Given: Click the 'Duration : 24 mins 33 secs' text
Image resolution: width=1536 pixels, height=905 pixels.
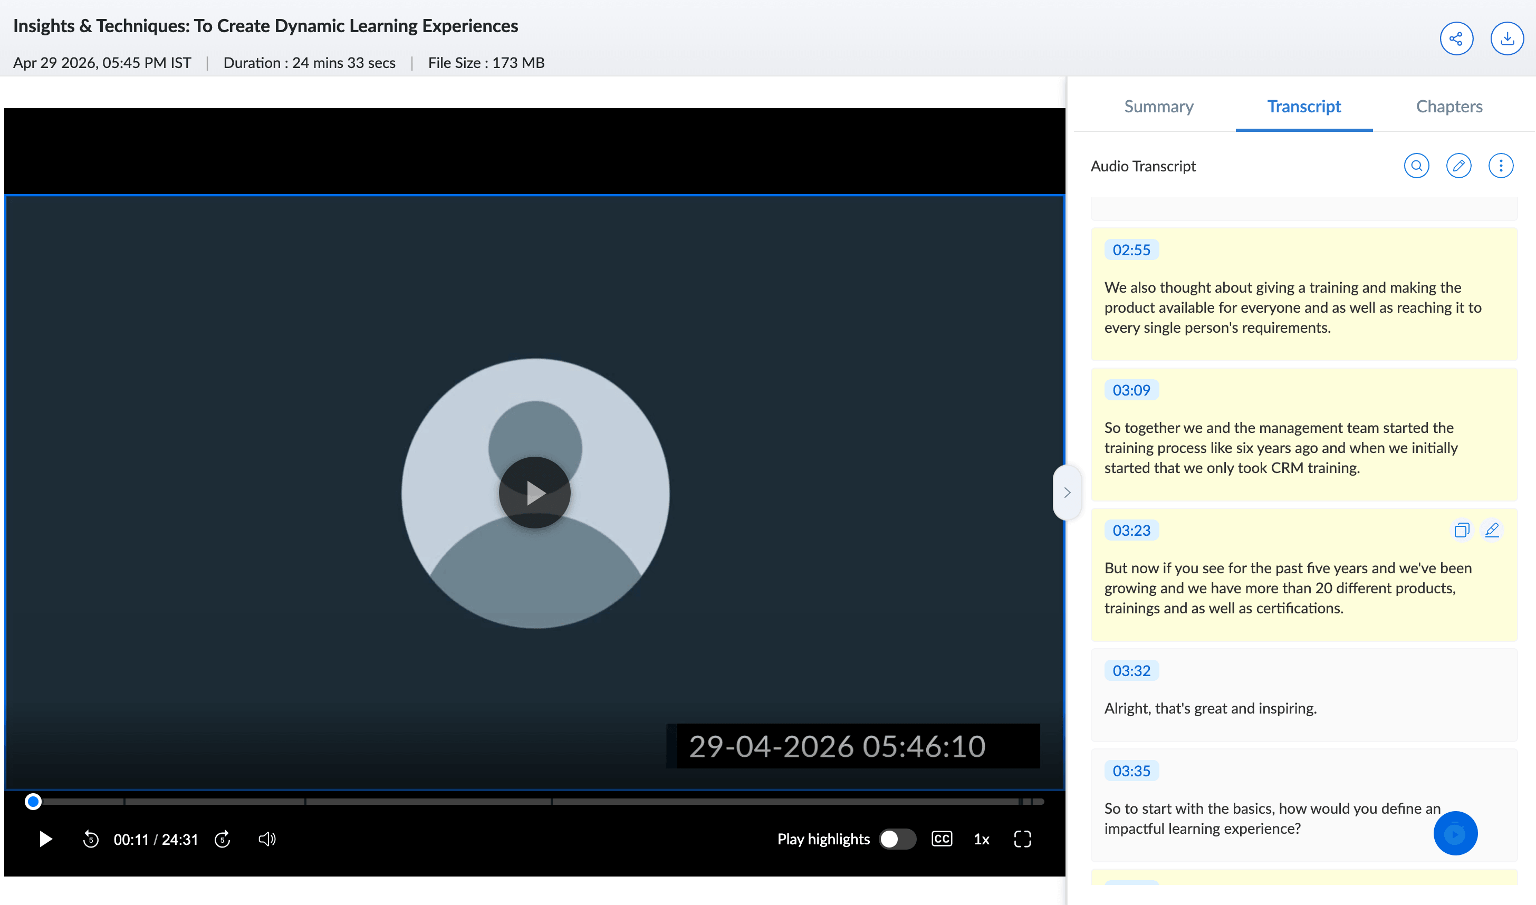Looking at the screenshot, I should (309, 63).
